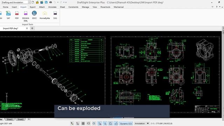The height and width of the screenshot is (126, 224).
Task: Open the Attach ribbon tab
Action: point(42,7)
